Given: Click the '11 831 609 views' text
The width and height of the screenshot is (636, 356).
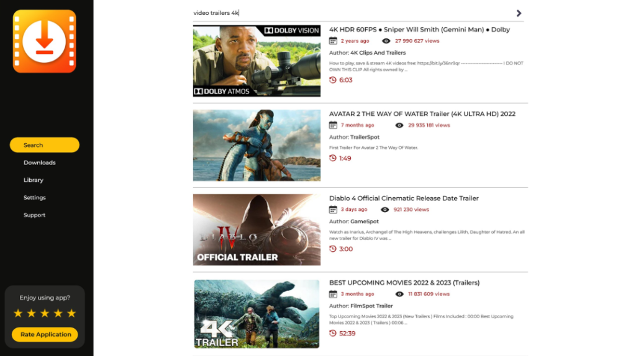Looking at the screenshot, I should 429,294.
